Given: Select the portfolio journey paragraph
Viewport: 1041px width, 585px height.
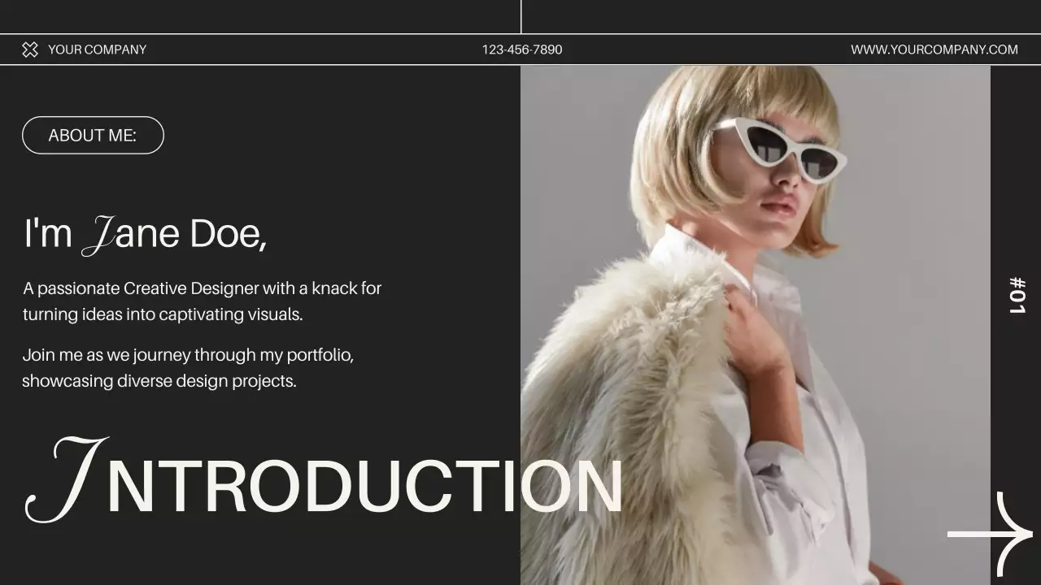Looking at the screenshot, I should point(187,367).
